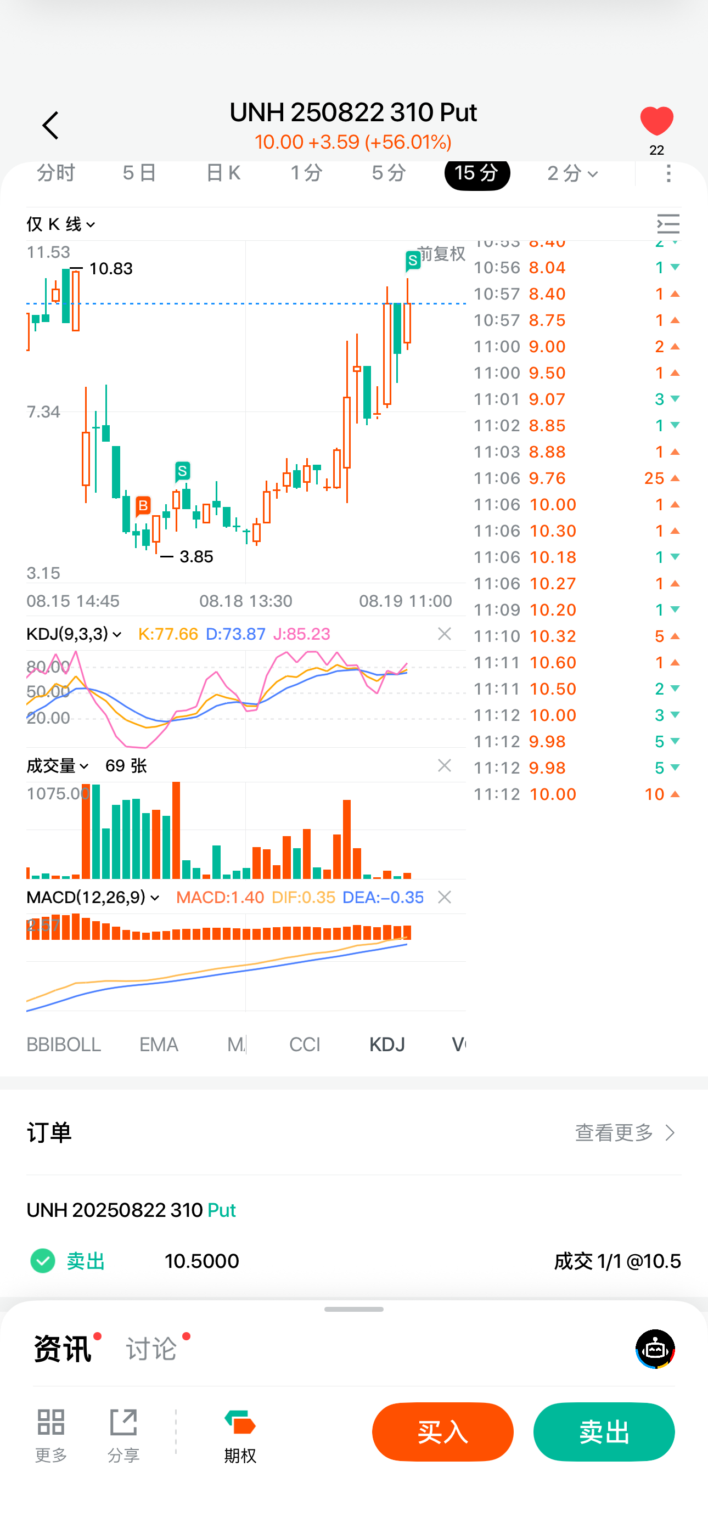Viewport: 708px width, 1534px height.
Task: Close the MACD indicator panel
Action: (x=444, y=897)
